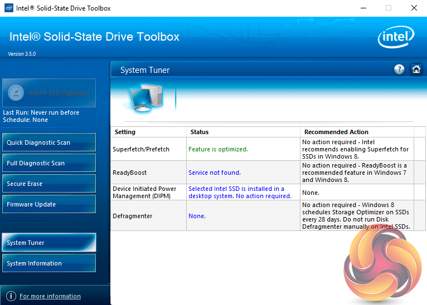Screen dimensions: 427x305
Task: Click 'Last Run: Never run before' text
Action: 41,112
